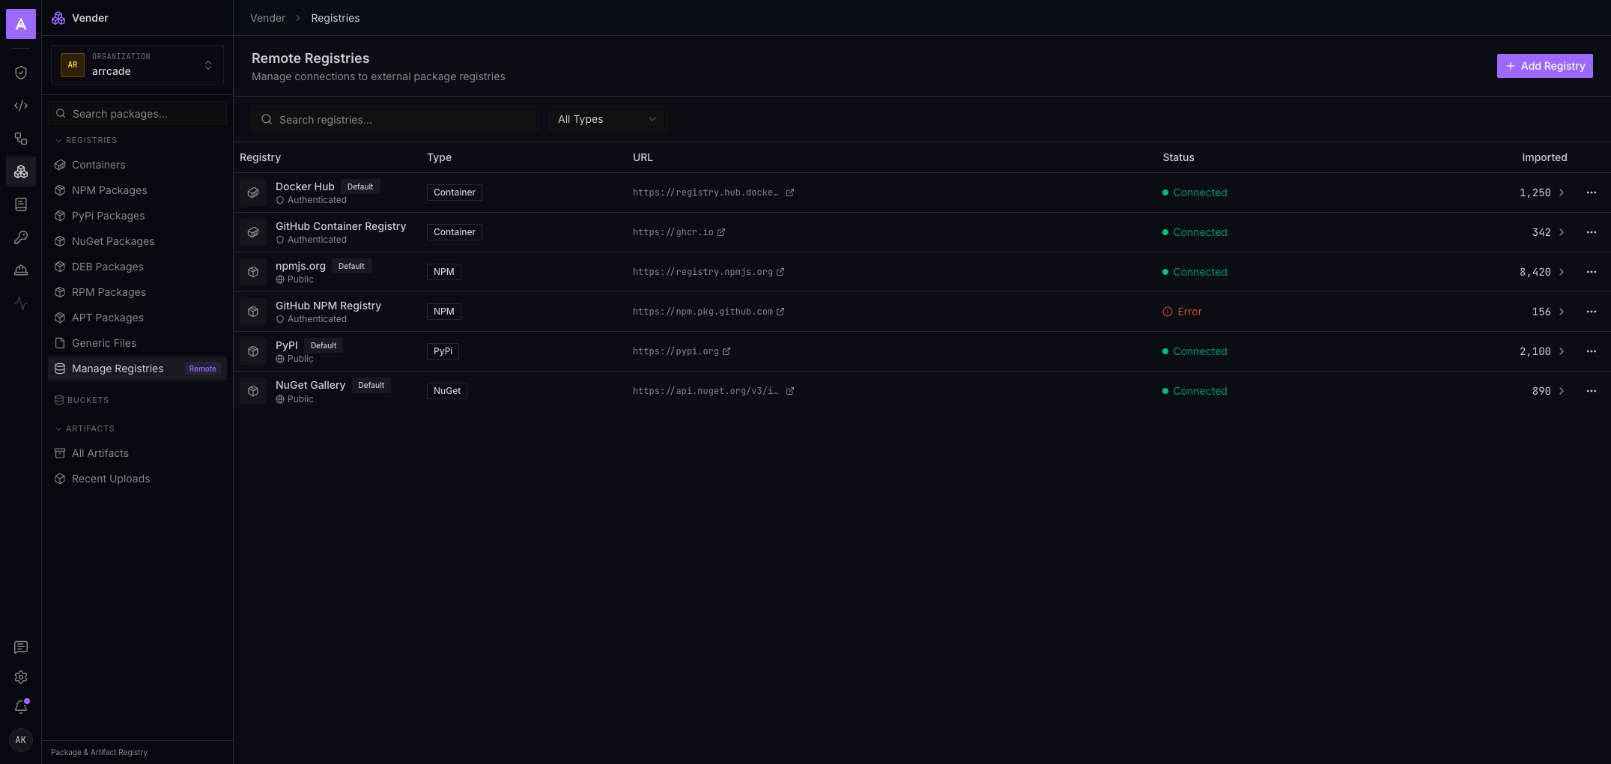Viewport: 1611px width, 764px height.
Task: Go to NuGet Packages in sidebar
Action: (x=137, y=241)
